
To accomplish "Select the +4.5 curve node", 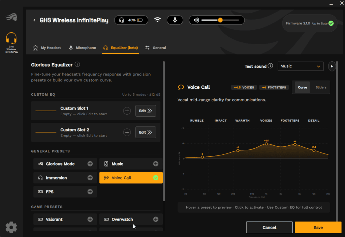I will [x=266, y=144].
